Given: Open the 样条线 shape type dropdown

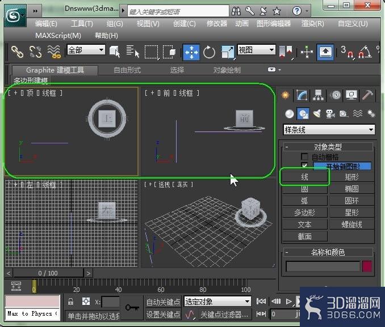Looking at the screenshot, I should pyautogui.click(x=329, y=129).
